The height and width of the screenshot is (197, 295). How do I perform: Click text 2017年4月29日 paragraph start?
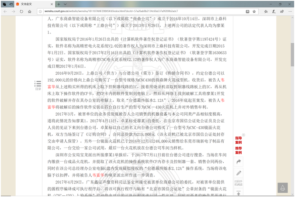pos(69,182)
